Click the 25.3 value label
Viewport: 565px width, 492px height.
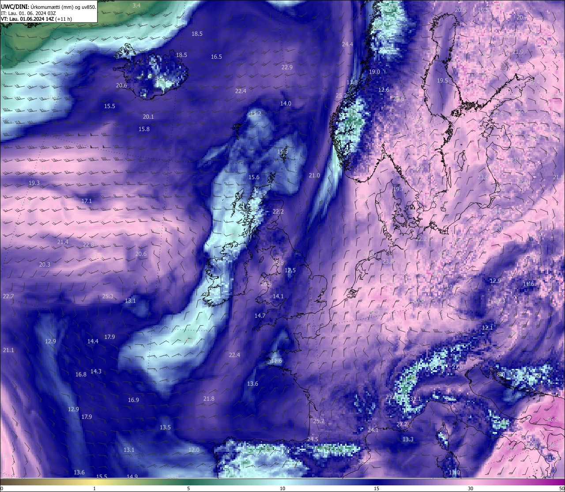pyautogui.click(x=108, y=296)
